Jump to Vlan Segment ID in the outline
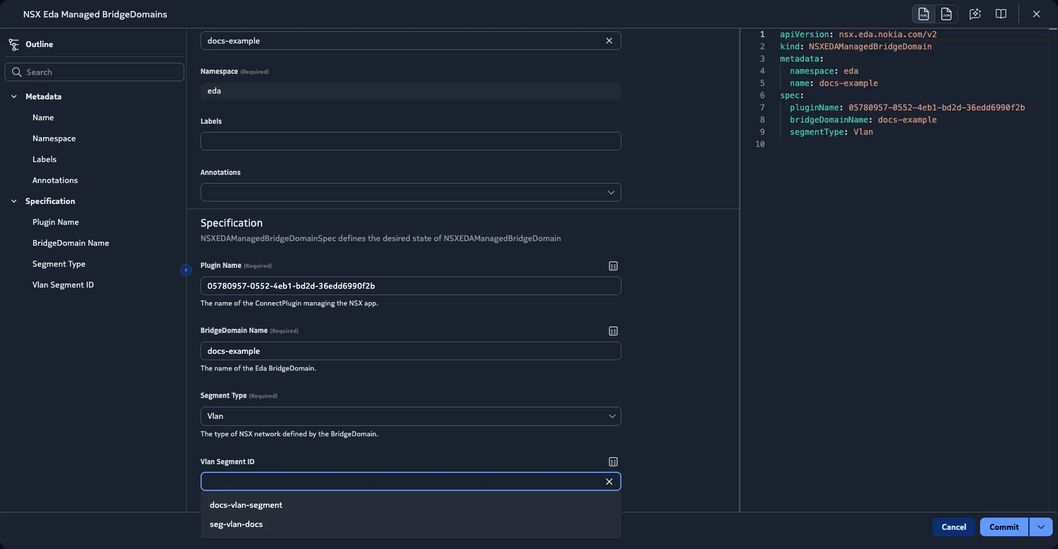 (x=63, y=285)
